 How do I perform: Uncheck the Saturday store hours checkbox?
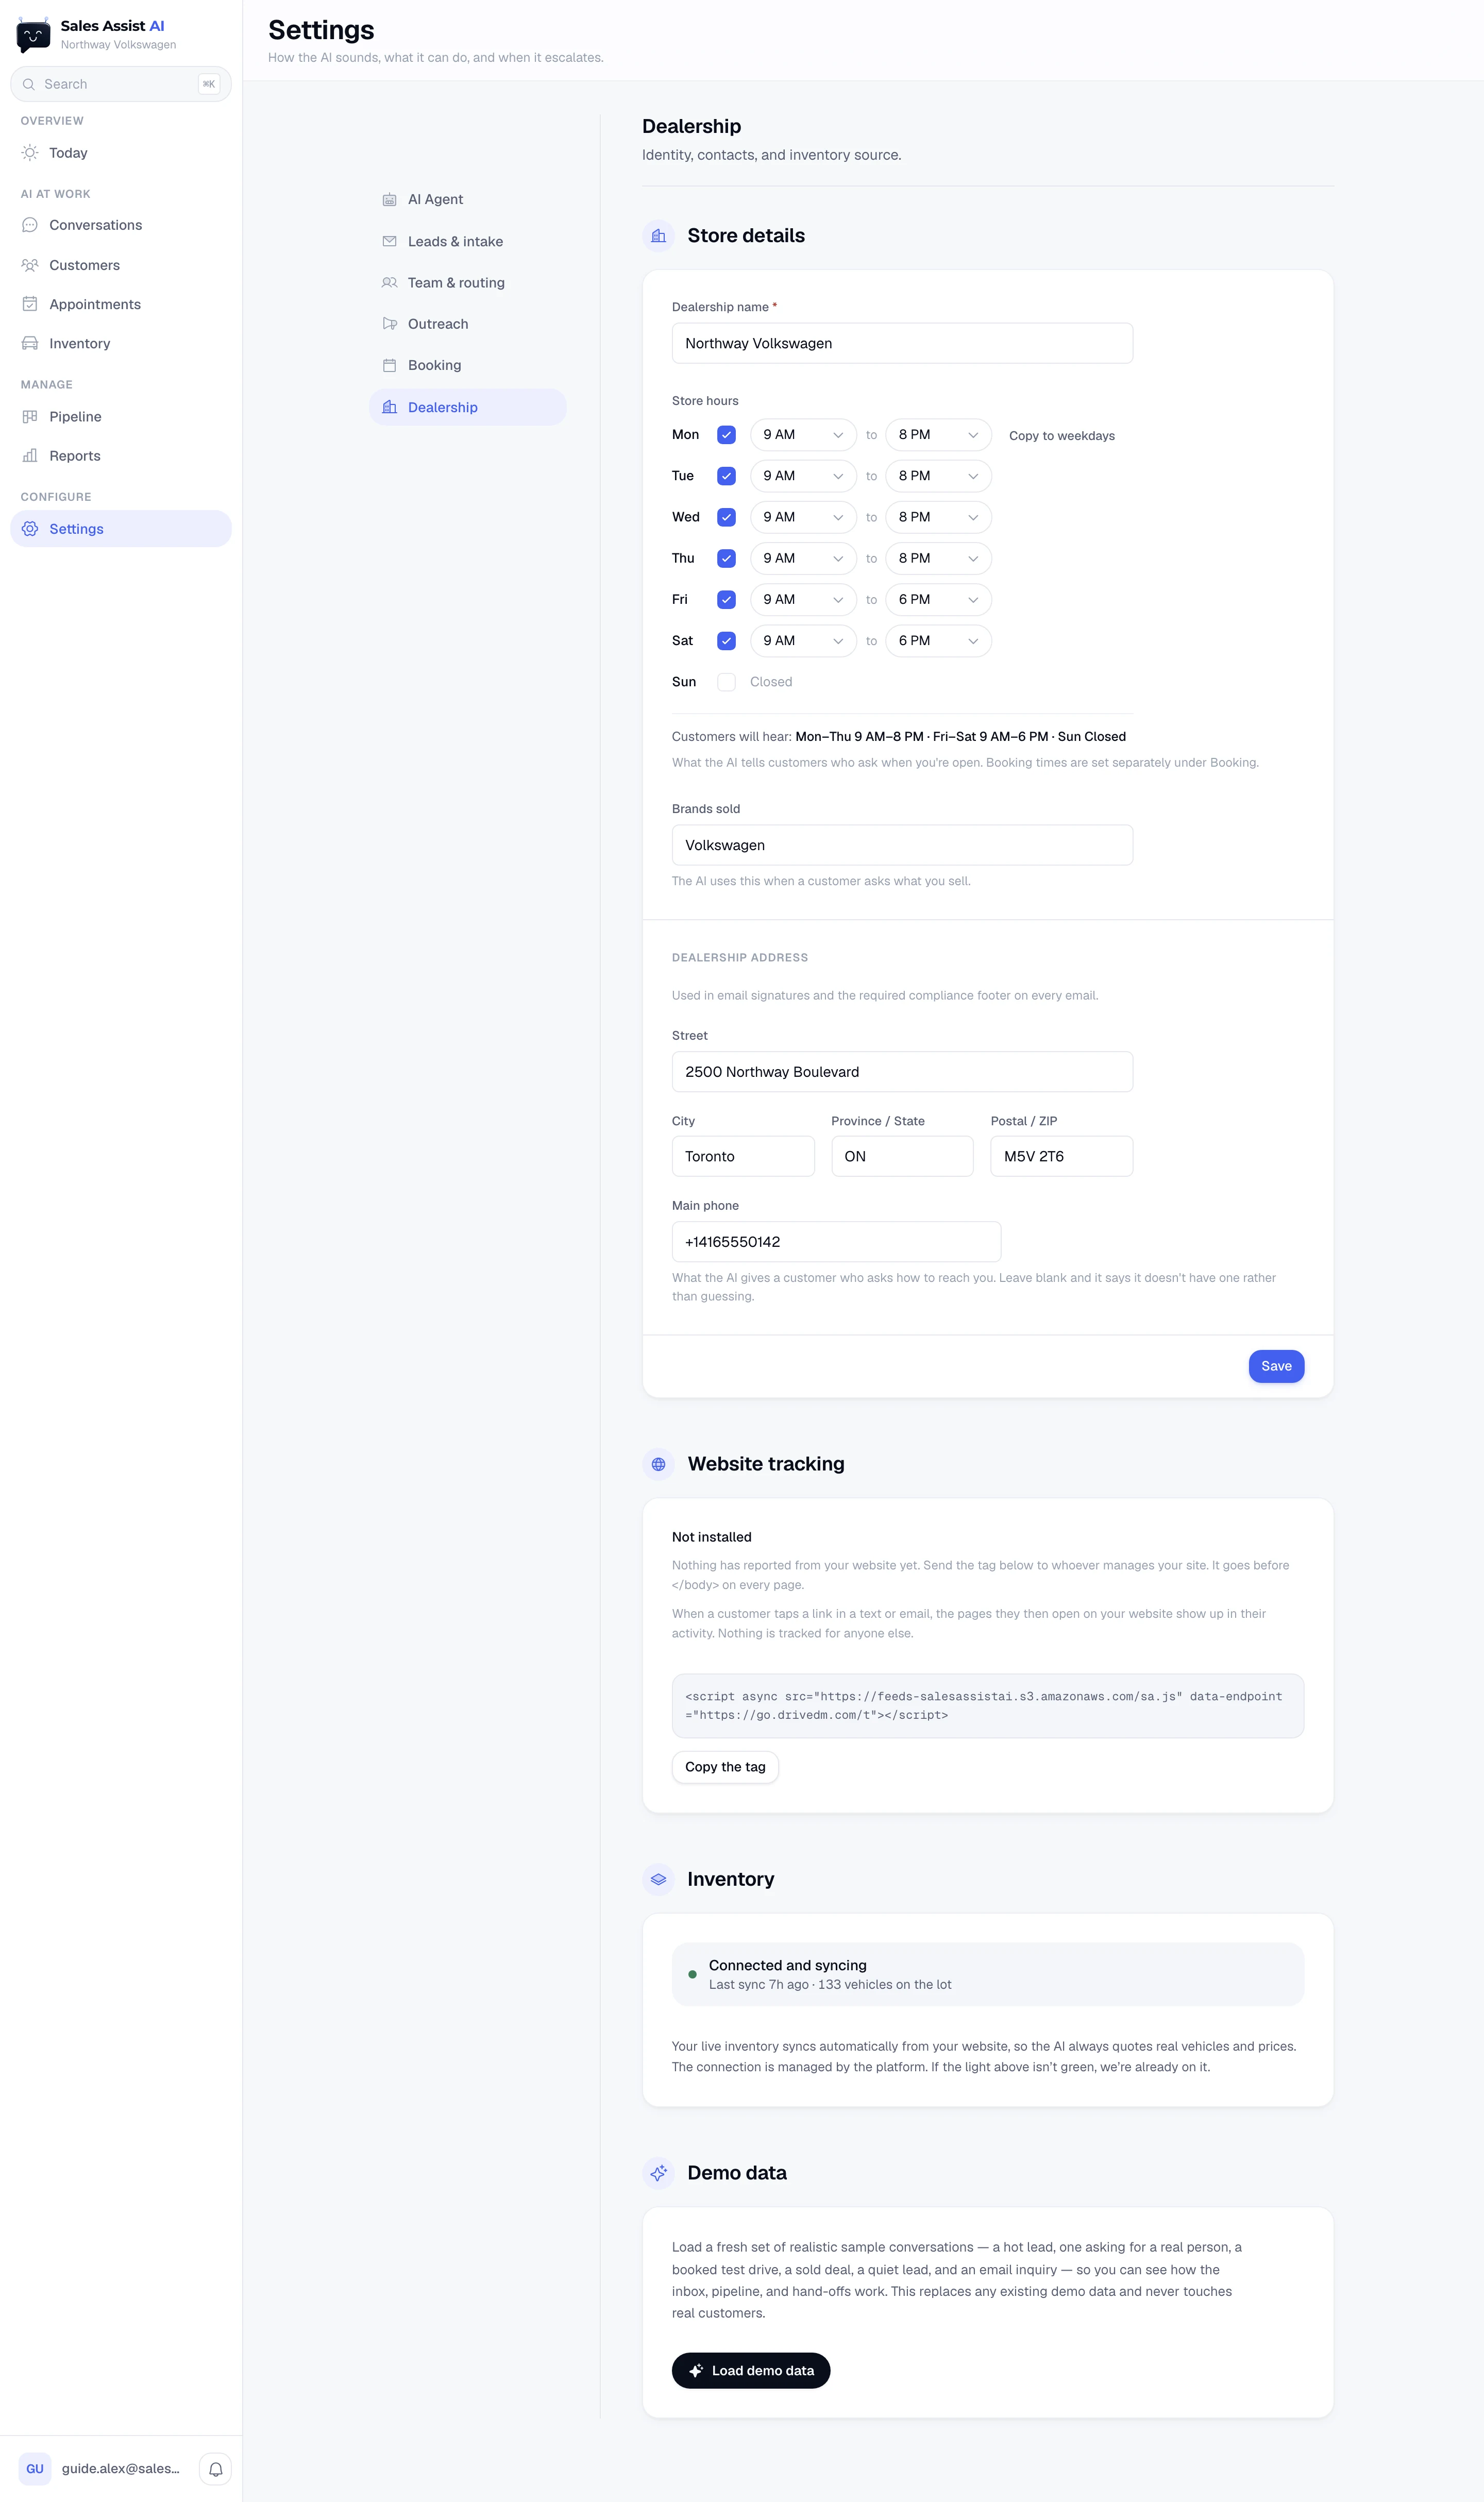(727, 641)
